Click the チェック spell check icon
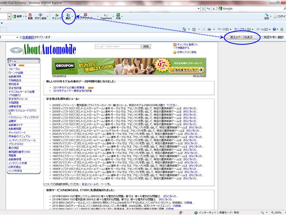The height and width of the screenshot is (215, 286). (57, 15)
